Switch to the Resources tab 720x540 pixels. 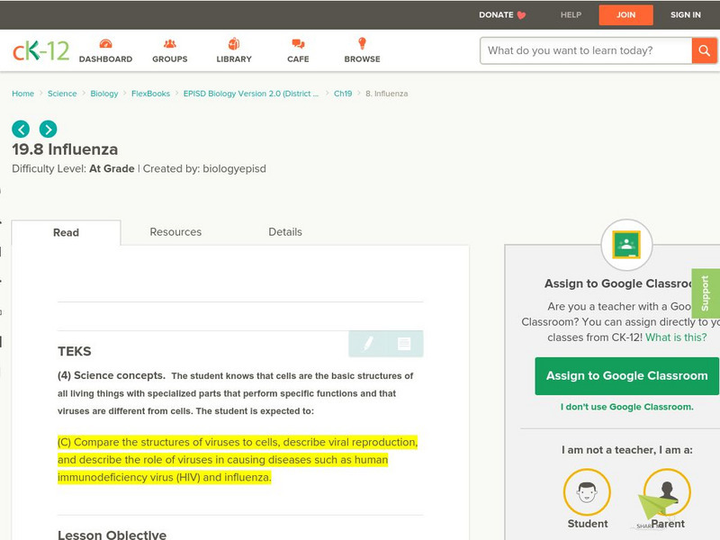[x=175, y=232]
